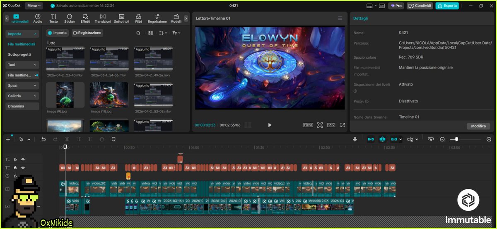
Task: Expand the Spazi sidebar section
Action: (x=22, y=86)
